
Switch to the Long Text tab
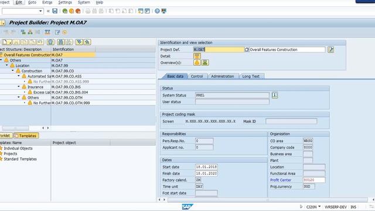click(x=251, y=76)
